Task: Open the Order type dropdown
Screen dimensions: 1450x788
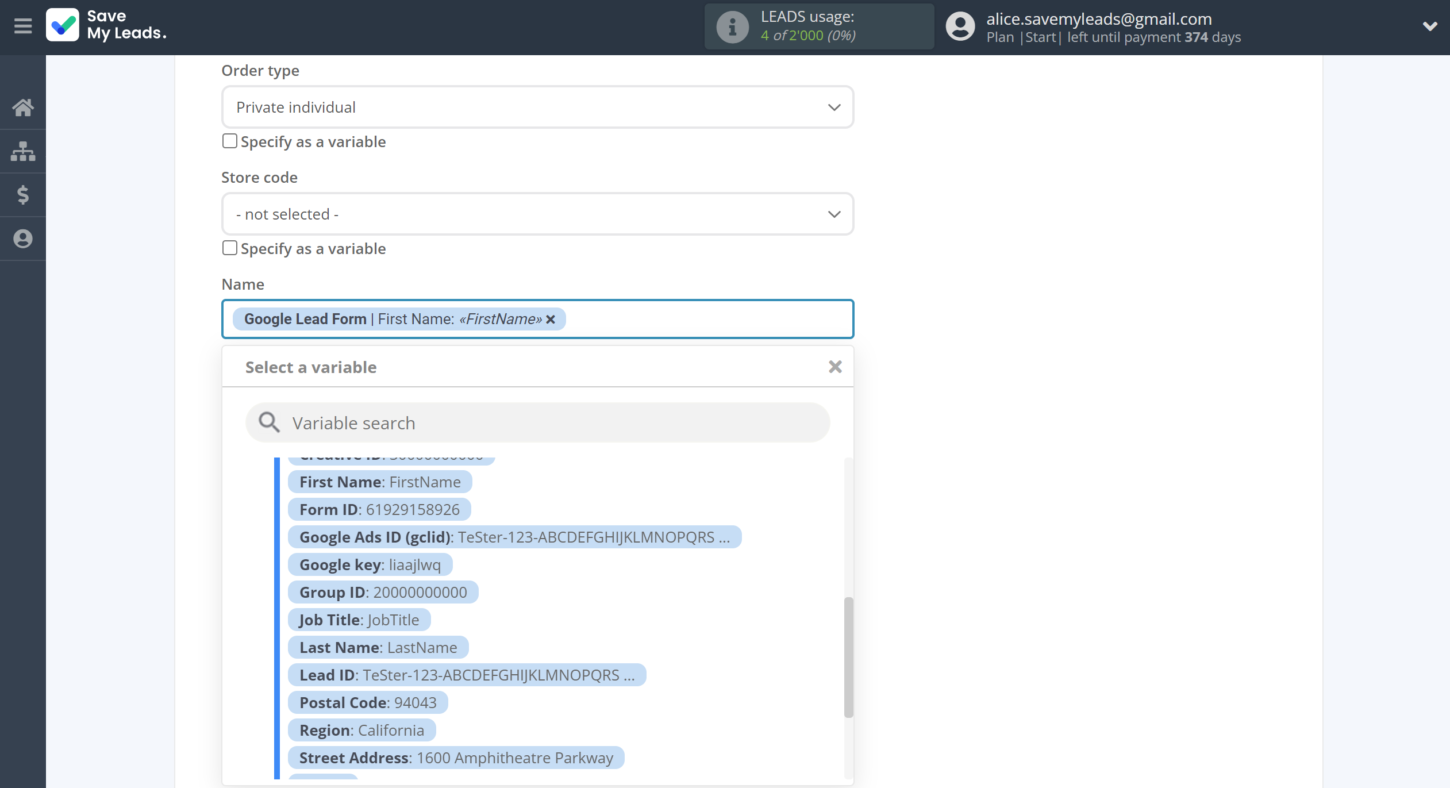Action: coord(537,107)
